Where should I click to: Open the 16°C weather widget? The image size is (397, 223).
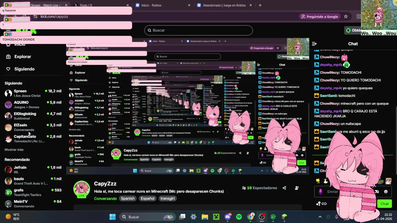click(x=12, y=217)
